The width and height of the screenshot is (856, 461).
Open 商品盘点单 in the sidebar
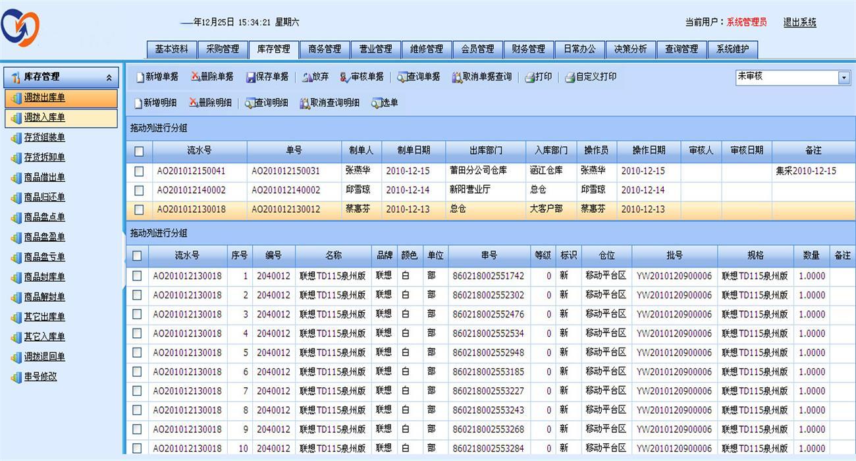coord(45,217)
